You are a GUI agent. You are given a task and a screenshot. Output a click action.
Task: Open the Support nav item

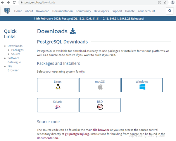(117, 11)
